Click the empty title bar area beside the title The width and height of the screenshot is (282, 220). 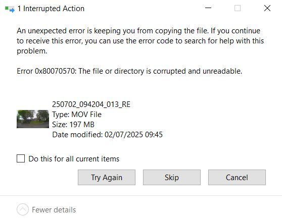pyautogui.click(x=144, y=8)
